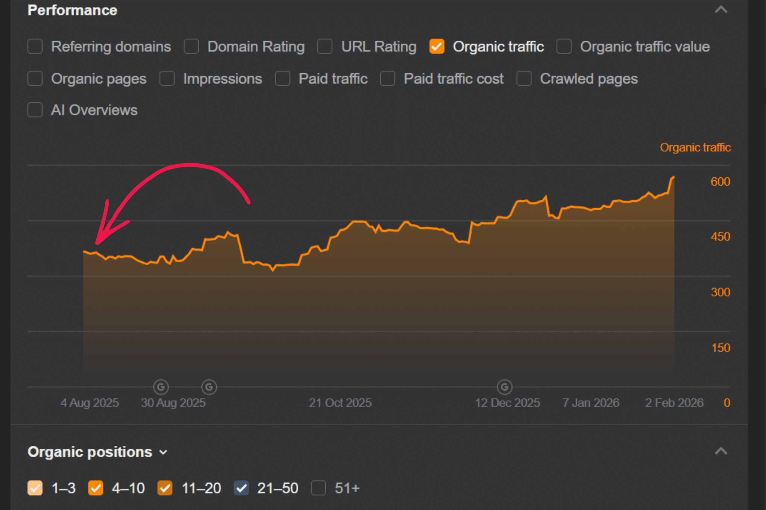Uncheck the 1–3 positions filter
Screen dimensions: 766x510
[x=35, y=488]
